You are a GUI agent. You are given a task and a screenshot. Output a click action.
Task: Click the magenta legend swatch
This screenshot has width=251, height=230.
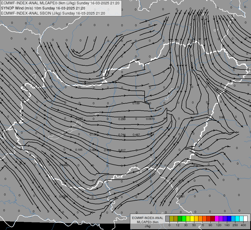tap(217, 218)
